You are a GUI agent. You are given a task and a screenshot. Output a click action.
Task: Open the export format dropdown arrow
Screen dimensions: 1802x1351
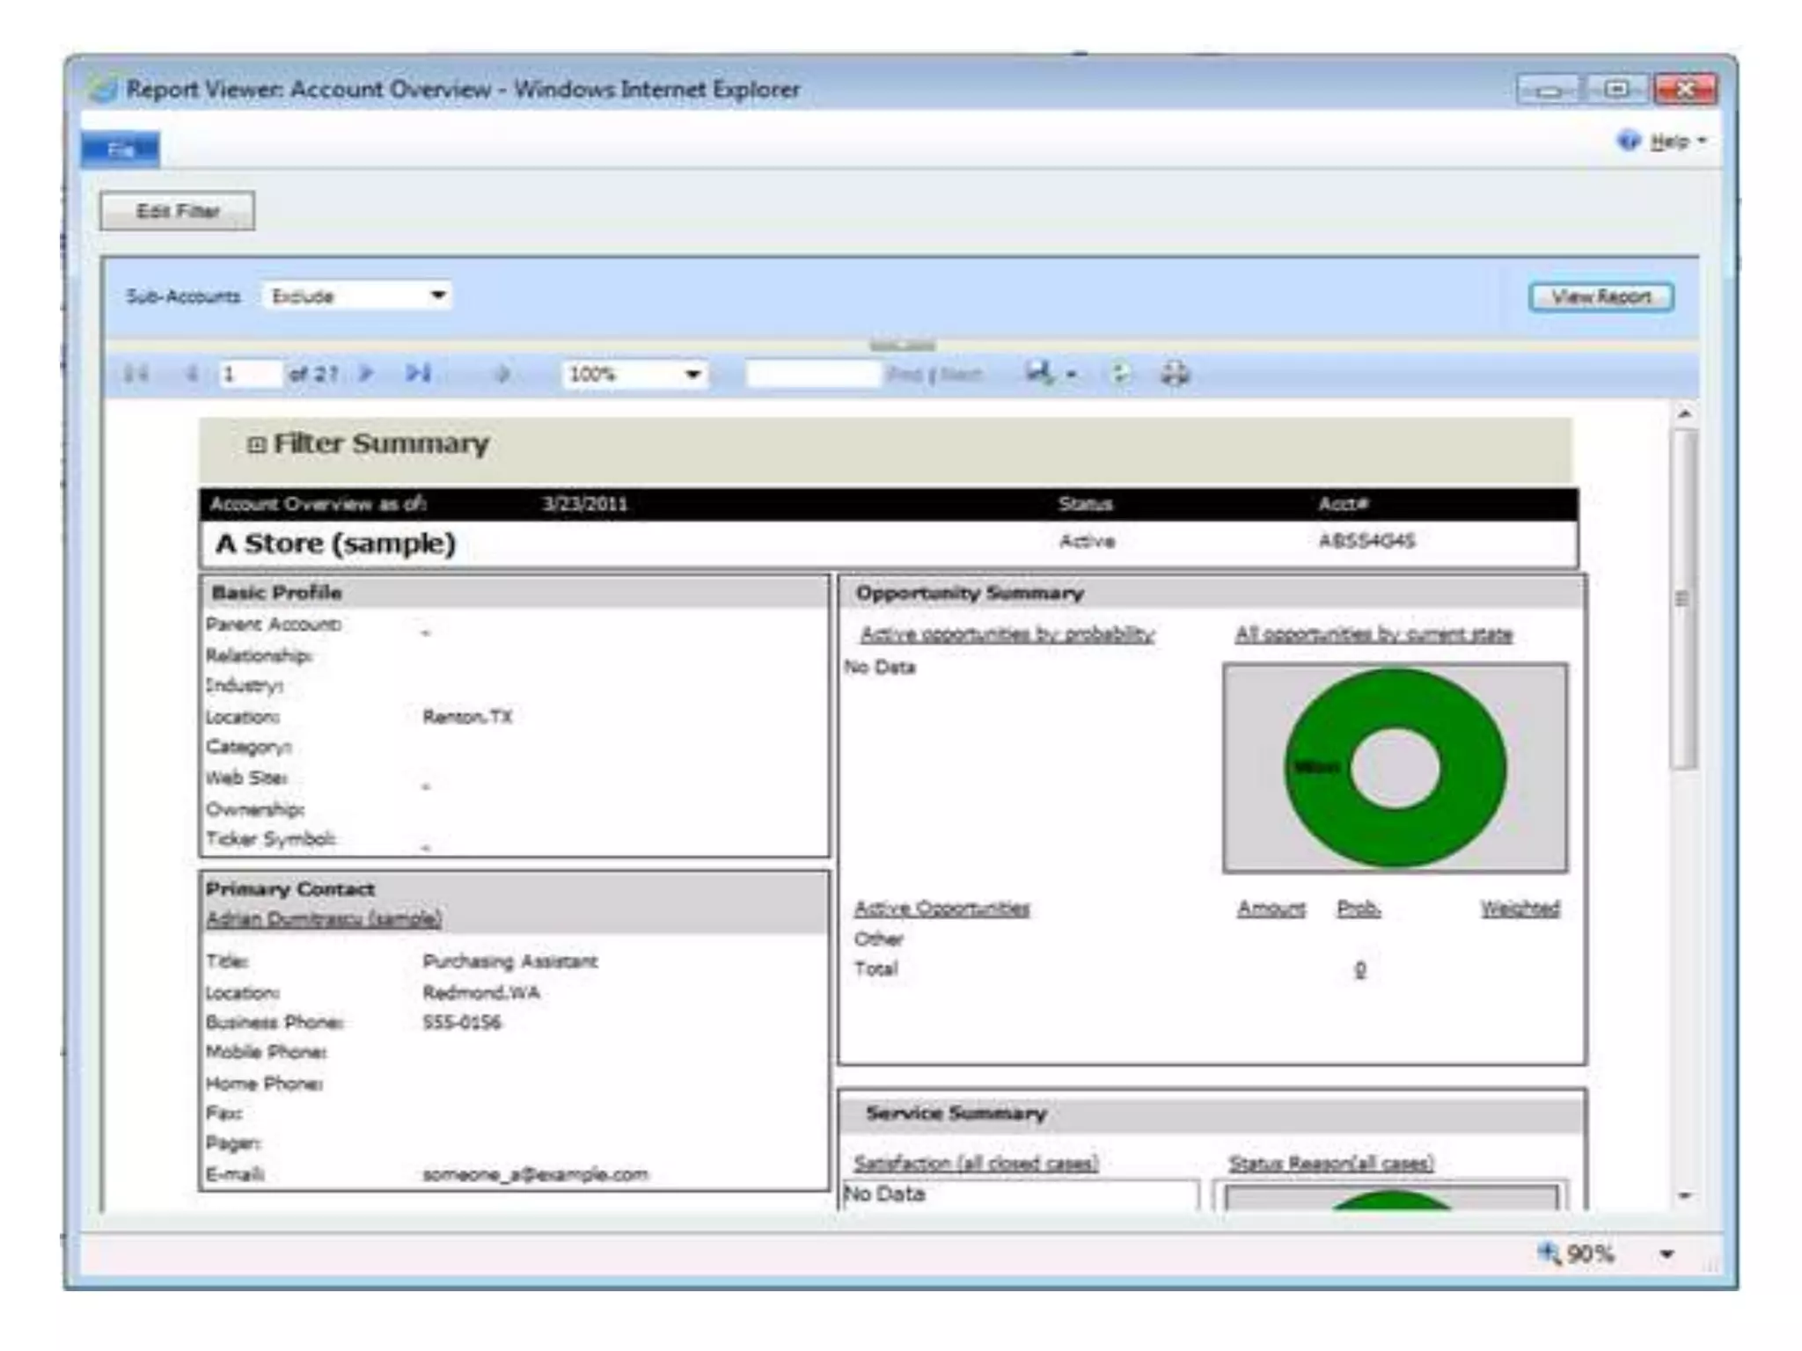pyautogui.click(x=1071, y=375)
